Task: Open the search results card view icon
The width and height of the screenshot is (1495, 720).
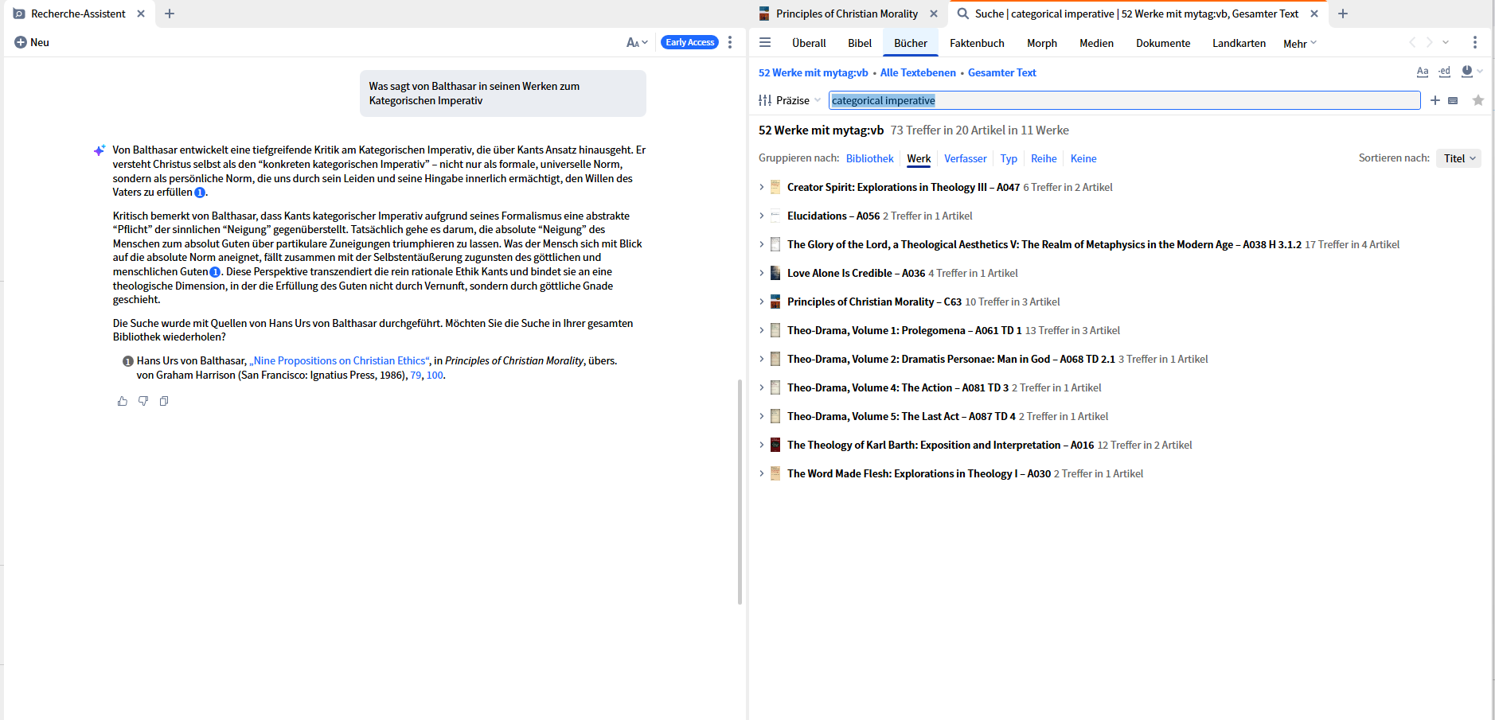Action: [1454, 100]
